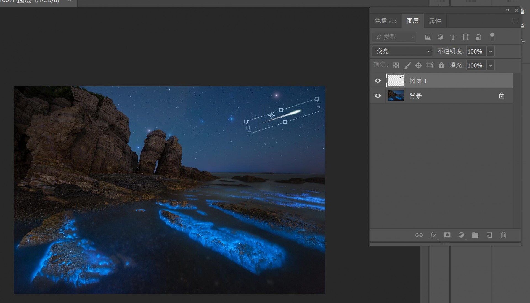Toggle the layer filter on/off switch

pos(492,37)
